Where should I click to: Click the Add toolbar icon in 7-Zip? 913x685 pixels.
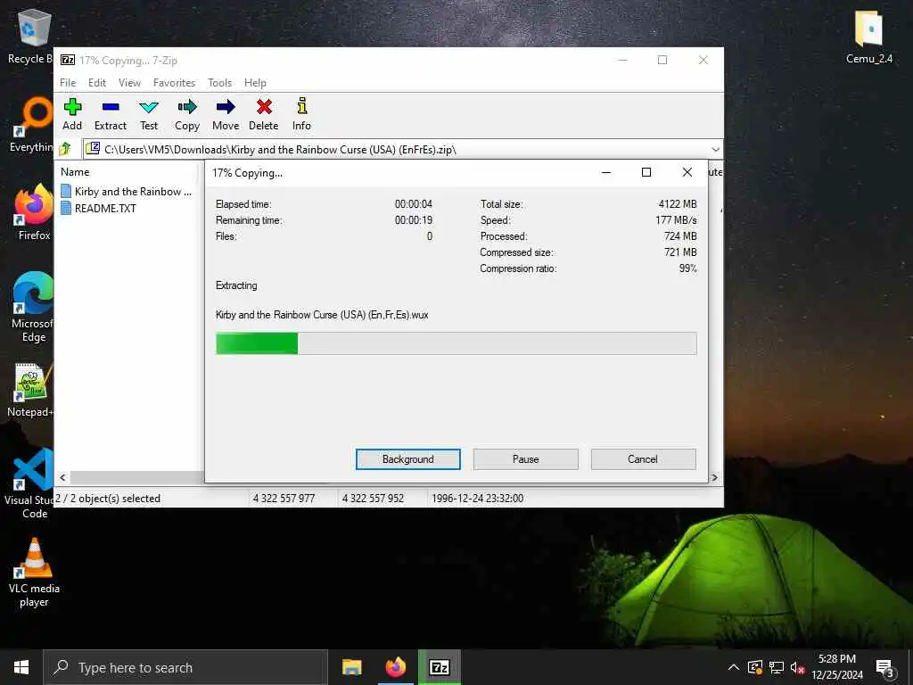pos(72,107)
